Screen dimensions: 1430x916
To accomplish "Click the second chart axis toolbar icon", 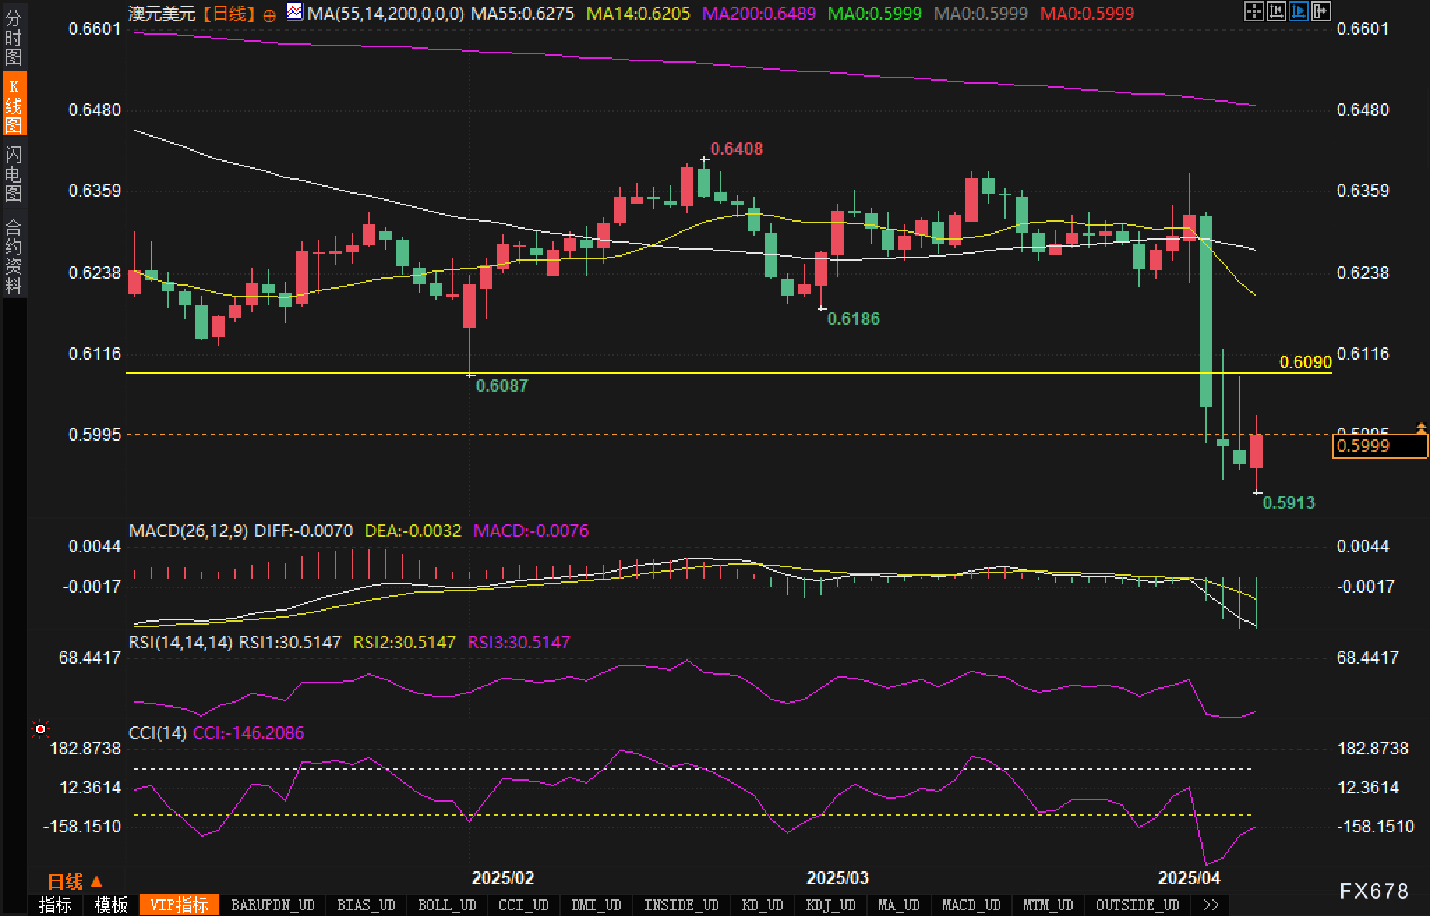I will click(x=1276, y=11).
